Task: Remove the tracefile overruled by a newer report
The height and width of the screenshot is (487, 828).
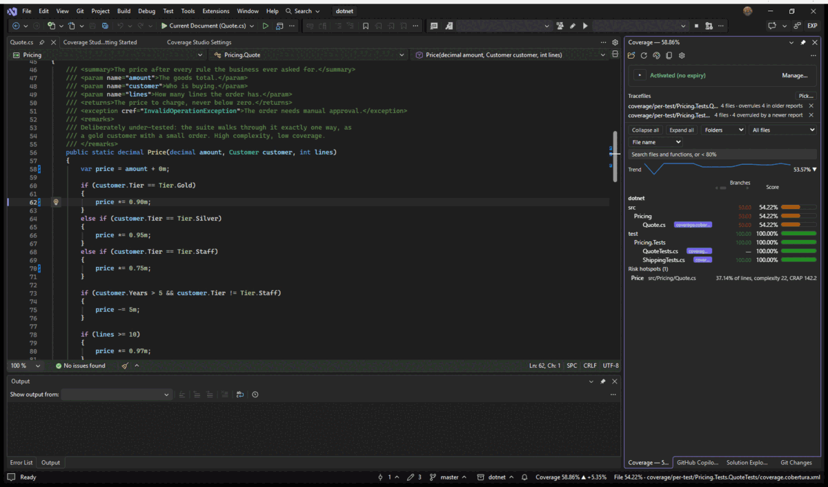Action: point(811,115)
